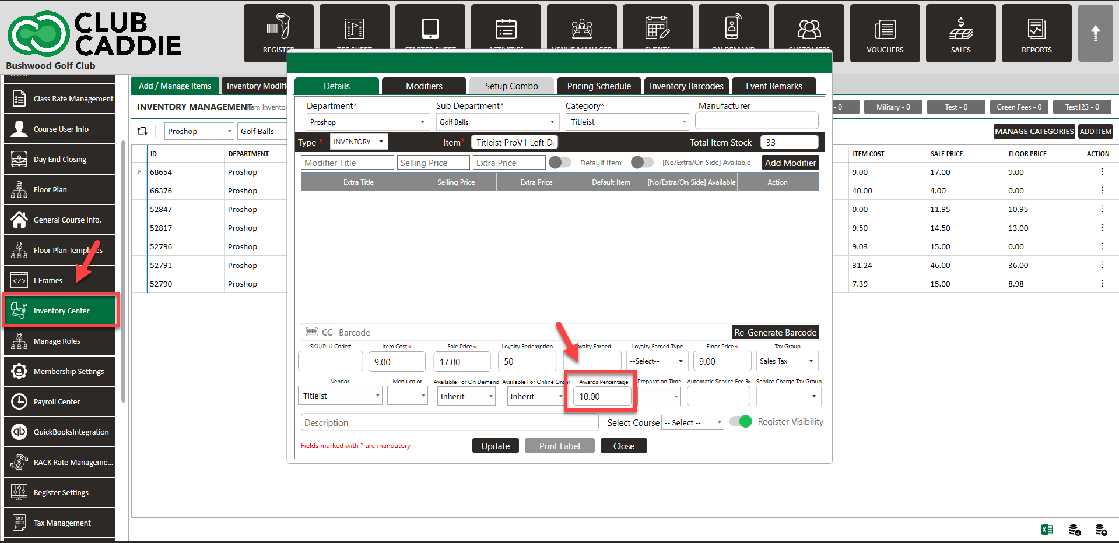
Task: Open row actions menu for 17.00 sale price item
Action: point(1102,172)
